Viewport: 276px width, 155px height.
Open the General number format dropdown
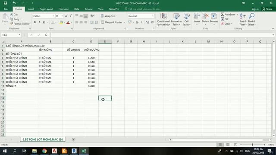click(153, 16)
